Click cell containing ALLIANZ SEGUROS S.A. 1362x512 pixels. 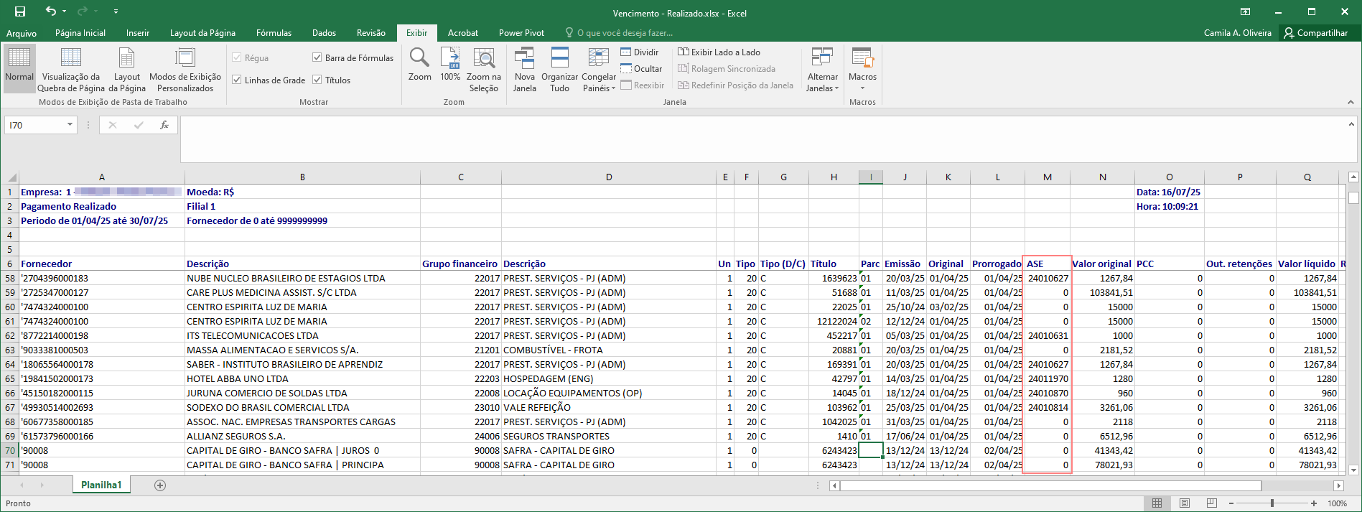pos(302,436)
